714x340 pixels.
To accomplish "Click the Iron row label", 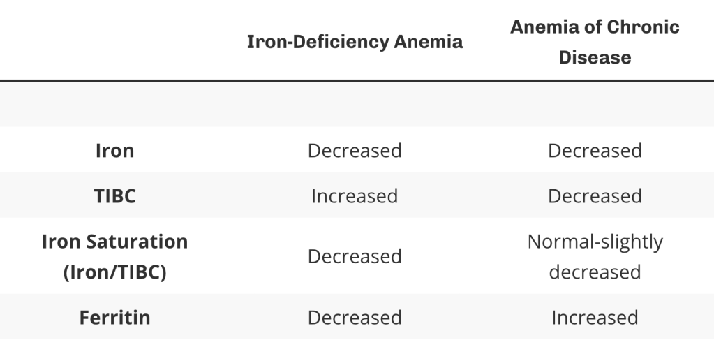I will (x=114, y=150).
